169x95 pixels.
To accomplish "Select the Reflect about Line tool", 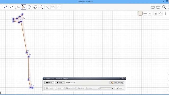I will 47,7.
